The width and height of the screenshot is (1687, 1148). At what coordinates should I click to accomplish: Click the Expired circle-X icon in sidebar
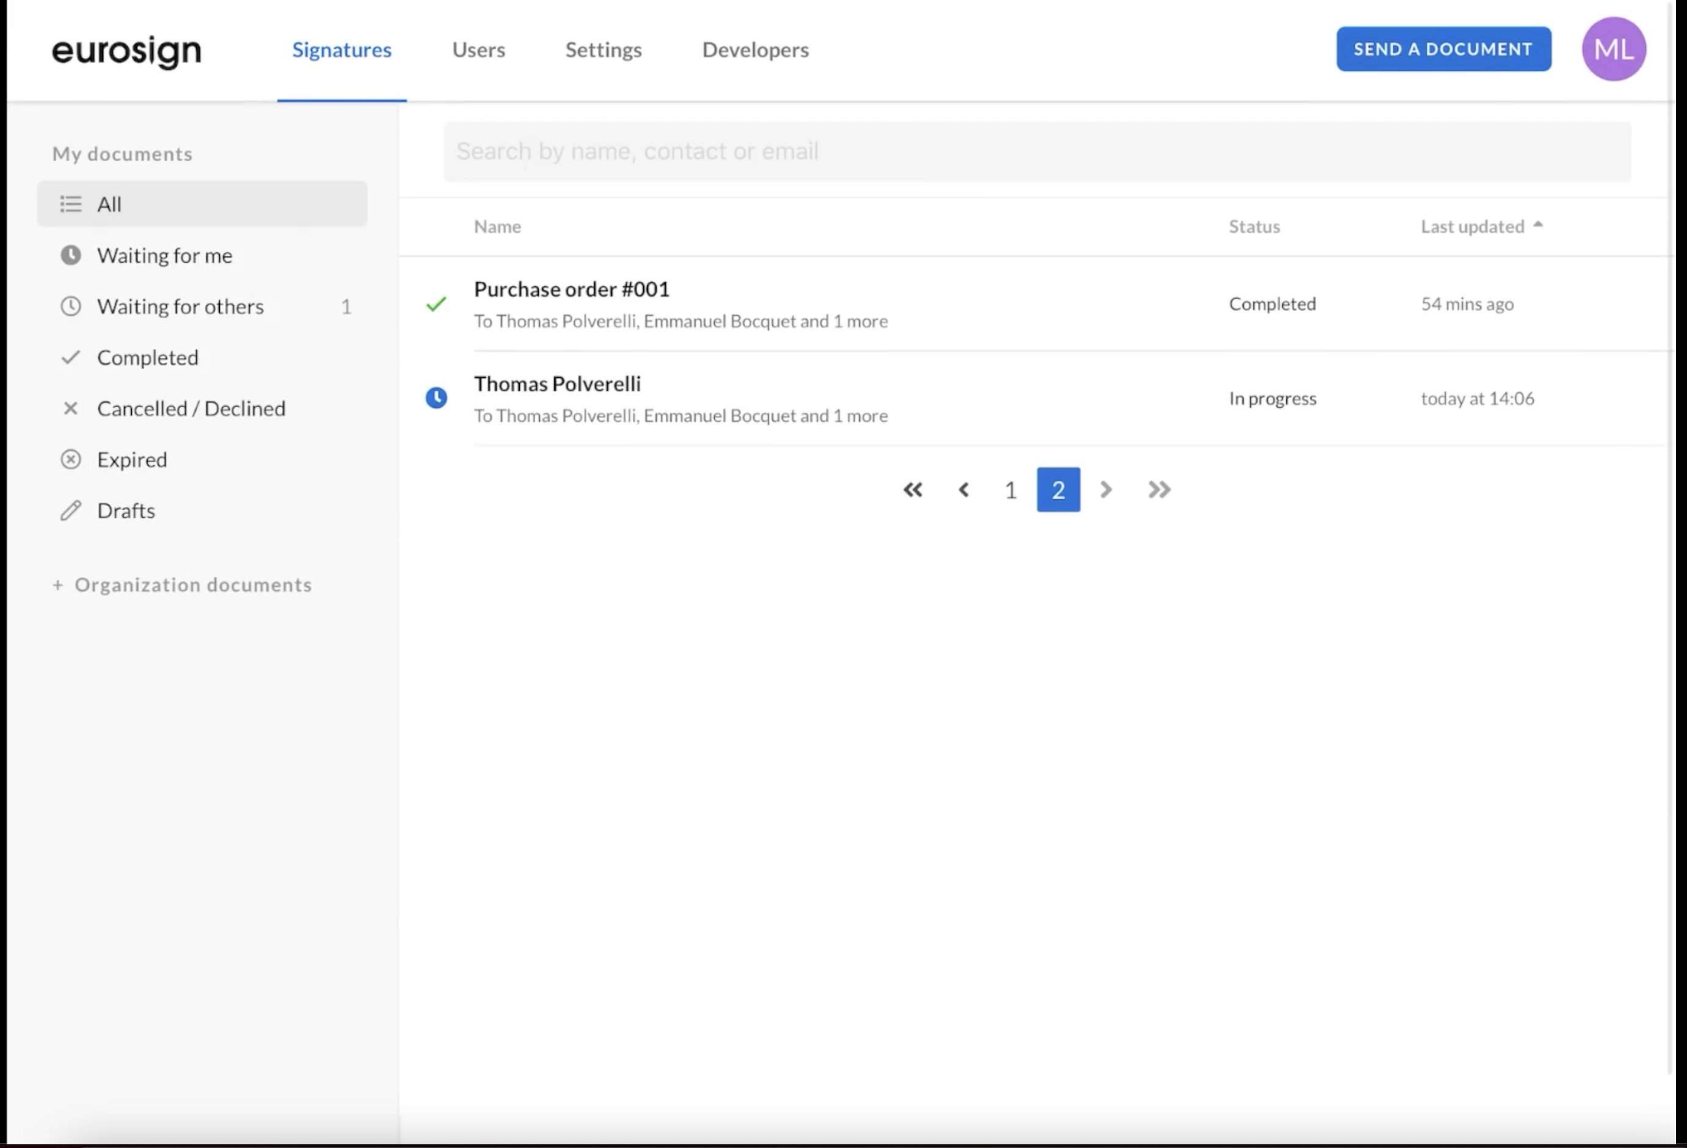pyautogui.click(x=70, y=459)
